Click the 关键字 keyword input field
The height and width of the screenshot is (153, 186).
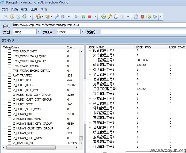click(143, 32)
